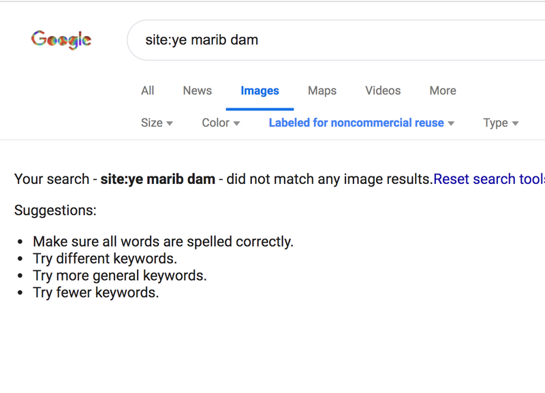This screenshot has width=545, height=393.
Task: Click the Google logo
Action: click(61, 40)
